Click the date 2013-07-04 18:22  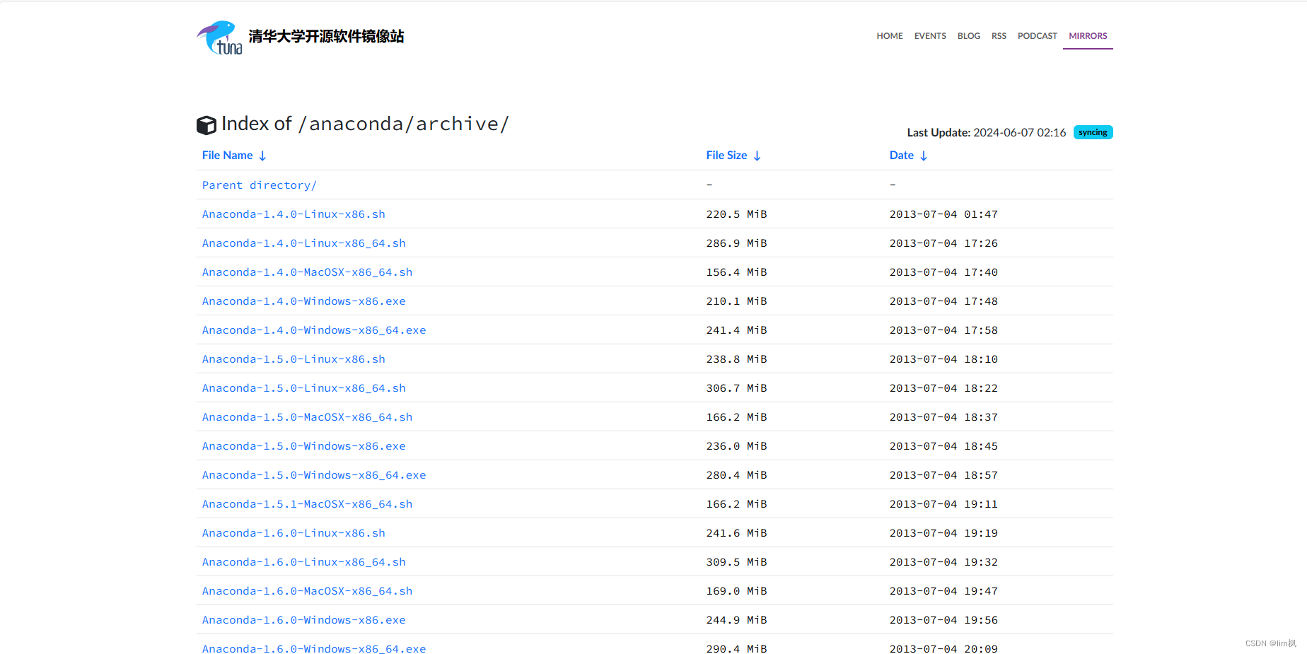[943, 388]
